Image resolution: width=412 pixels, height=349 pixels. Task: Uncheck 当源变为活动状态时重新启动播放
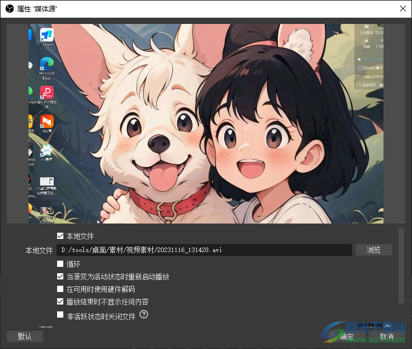(x=60, y=276)
